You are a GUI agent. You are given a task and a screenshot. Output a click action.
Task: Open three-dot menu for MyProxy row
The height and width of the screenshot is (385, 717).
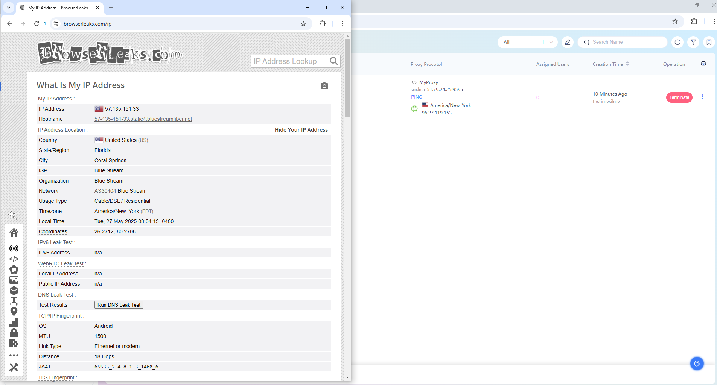(702, 97)
